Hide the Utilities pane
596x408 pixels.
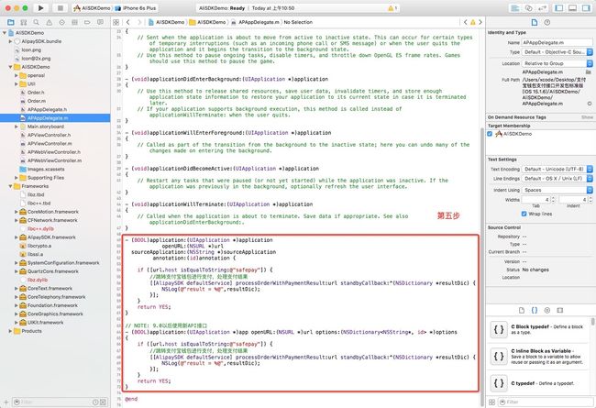[x=586, y=8]
